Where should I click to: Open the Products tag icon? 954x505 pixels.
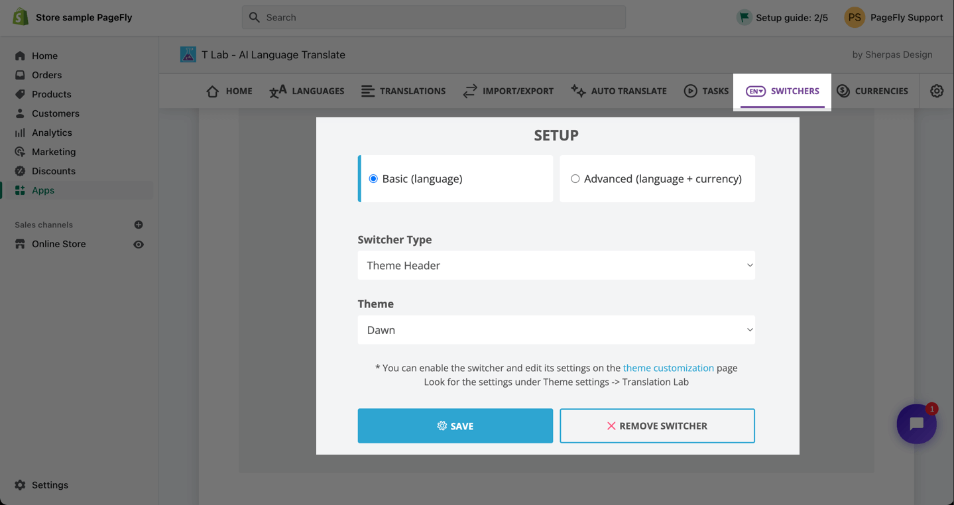point(20,94)
